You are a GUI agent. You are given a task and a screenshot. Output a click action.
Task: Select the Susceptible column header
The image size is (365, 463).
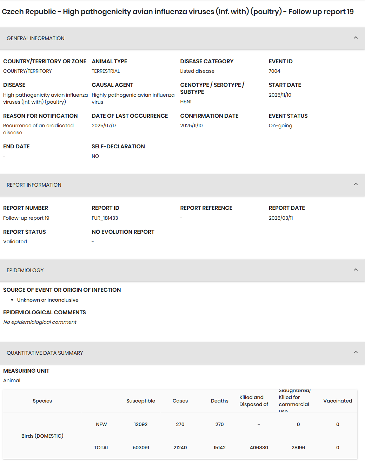pyautogui.click(x=141, y=401)
